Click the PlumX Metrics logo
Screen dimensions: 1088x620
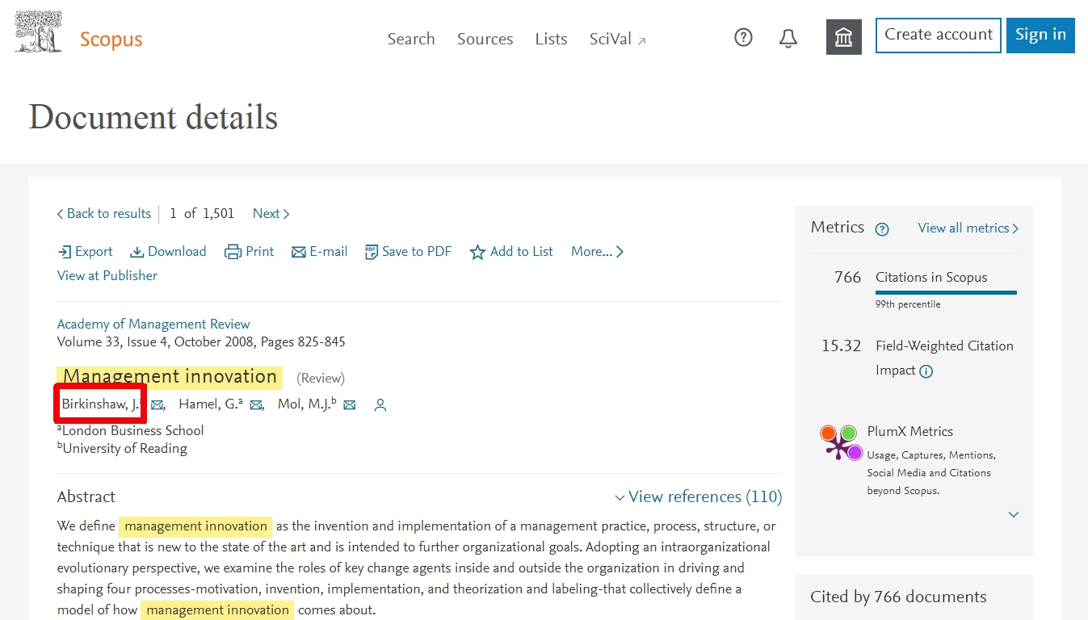click(x=841, y=442)
